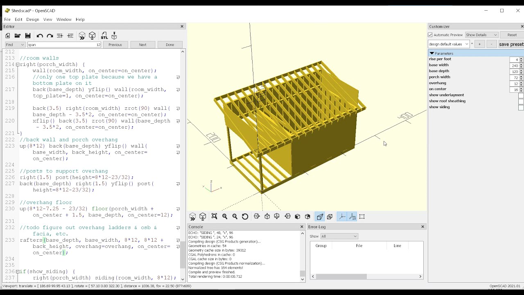Open the Window menu
Image resolution: width=524 pixels, height=295 pixels.
[x=64, y=19]
